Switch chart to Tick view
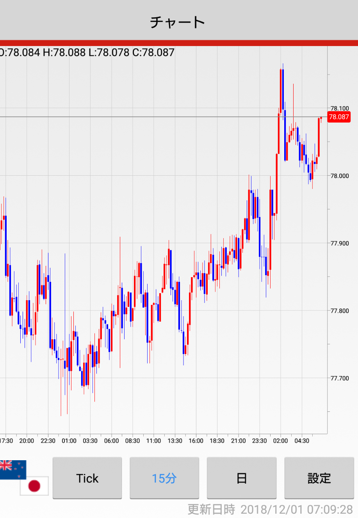This screenshot has width=358, height=518. 87,478
